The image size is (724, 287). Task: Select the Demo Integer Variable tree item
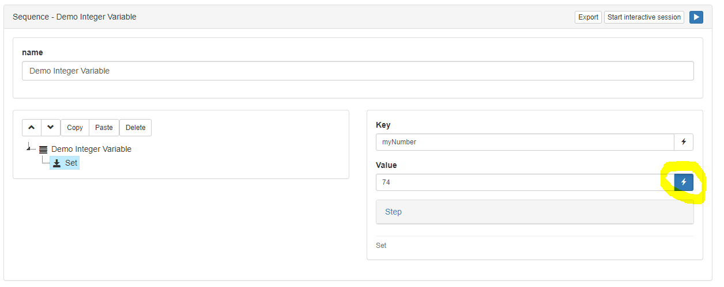[x=91, y=149]
